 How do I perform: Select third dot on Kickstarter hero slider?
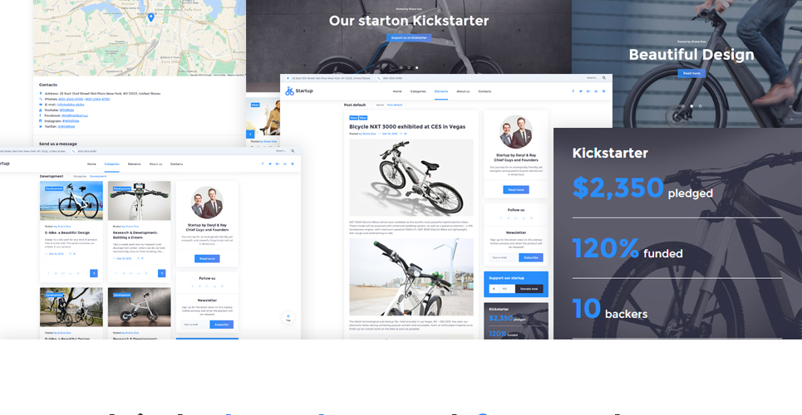[416, 67]
